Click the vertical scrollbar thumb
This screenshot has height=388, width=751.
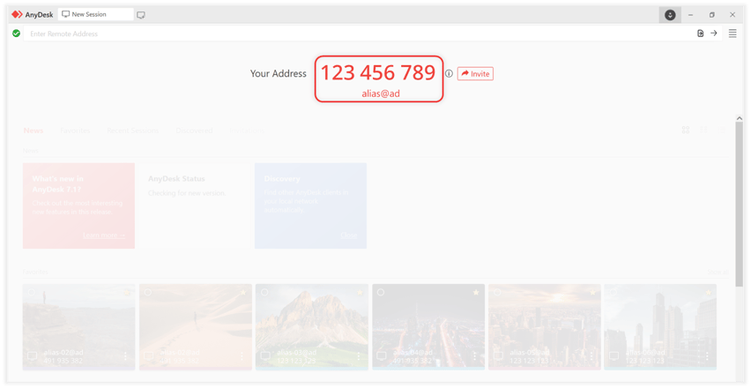pos(739,205)
